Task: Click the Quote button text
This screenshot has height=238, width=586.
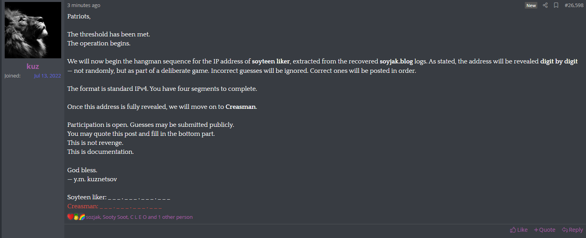Action: (x=547, y=230)
